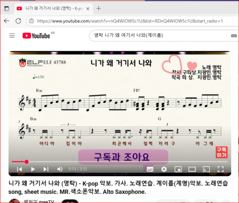The height and width of the screenshot is (203, 239).
Task: Open the YouTube guide hamburger menu
Action: click(12, 35)
